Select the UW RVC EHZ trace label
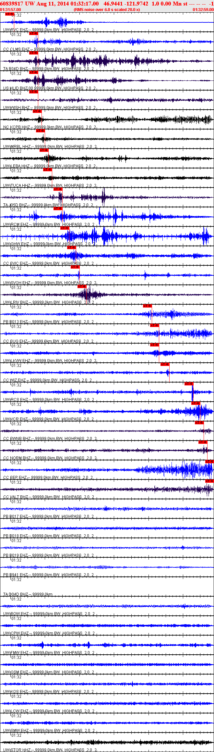Viewport: 214px width, 752px height. point(49,30)
